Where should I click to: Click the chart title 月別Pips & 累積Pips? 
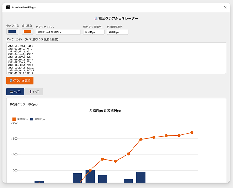[x=105, y=111]
